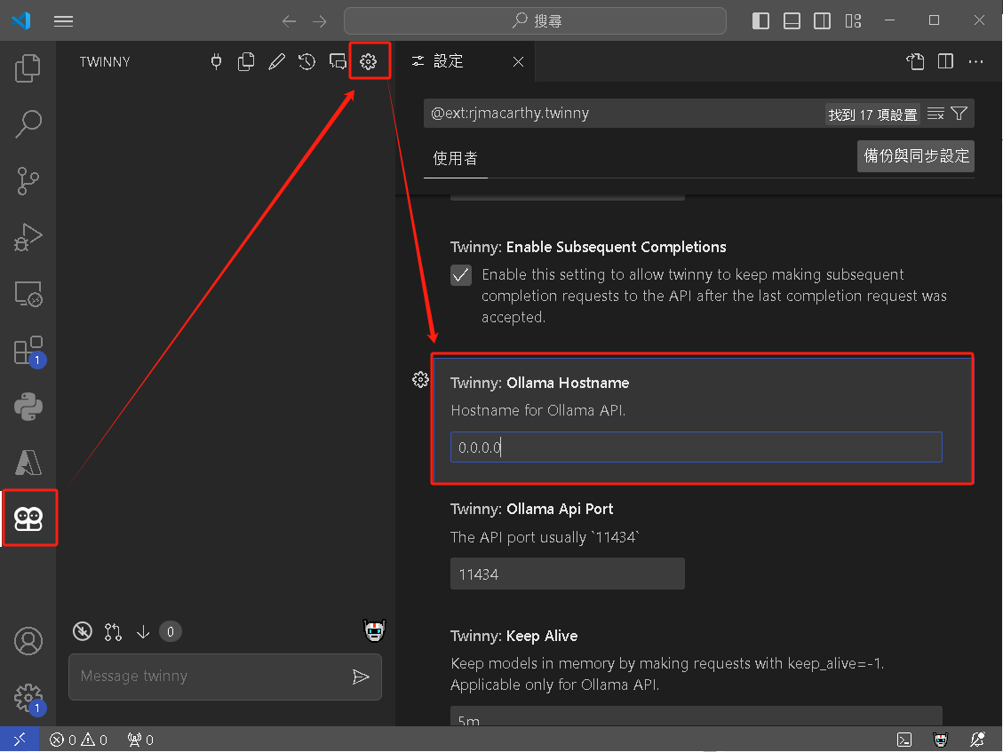Click the git branch icon above message box
Screen dimensions: 1003x752
pos(113,632)
